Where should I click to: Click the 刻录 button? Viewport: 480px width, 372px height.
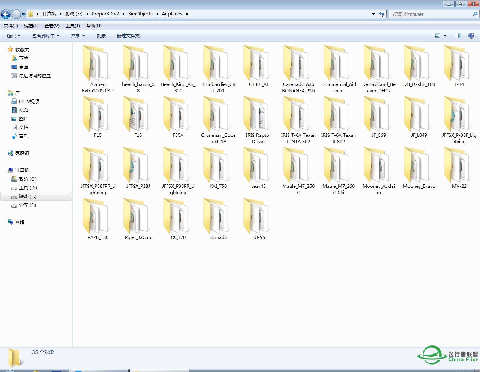[x=101, y=36]
